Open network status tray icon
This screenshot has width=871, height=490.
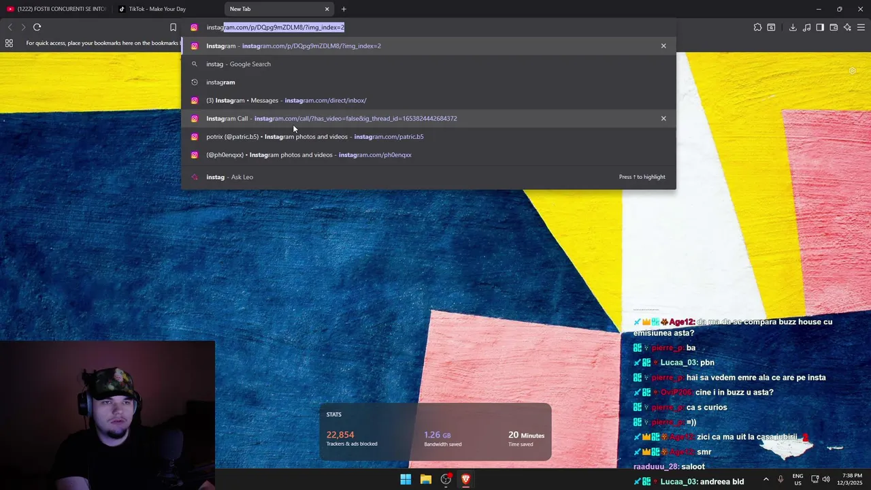[x=815, y=479]
